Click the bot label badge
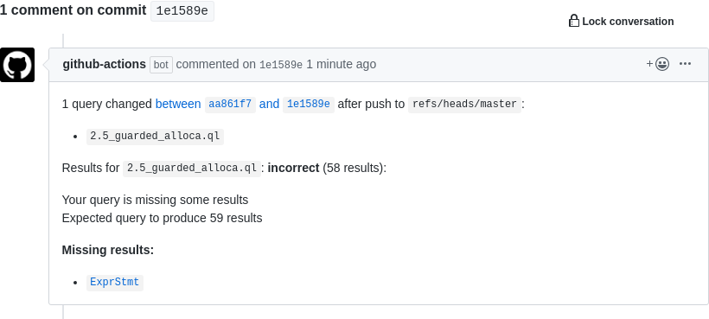The image size is (709, 319). [x=161, y=65]
